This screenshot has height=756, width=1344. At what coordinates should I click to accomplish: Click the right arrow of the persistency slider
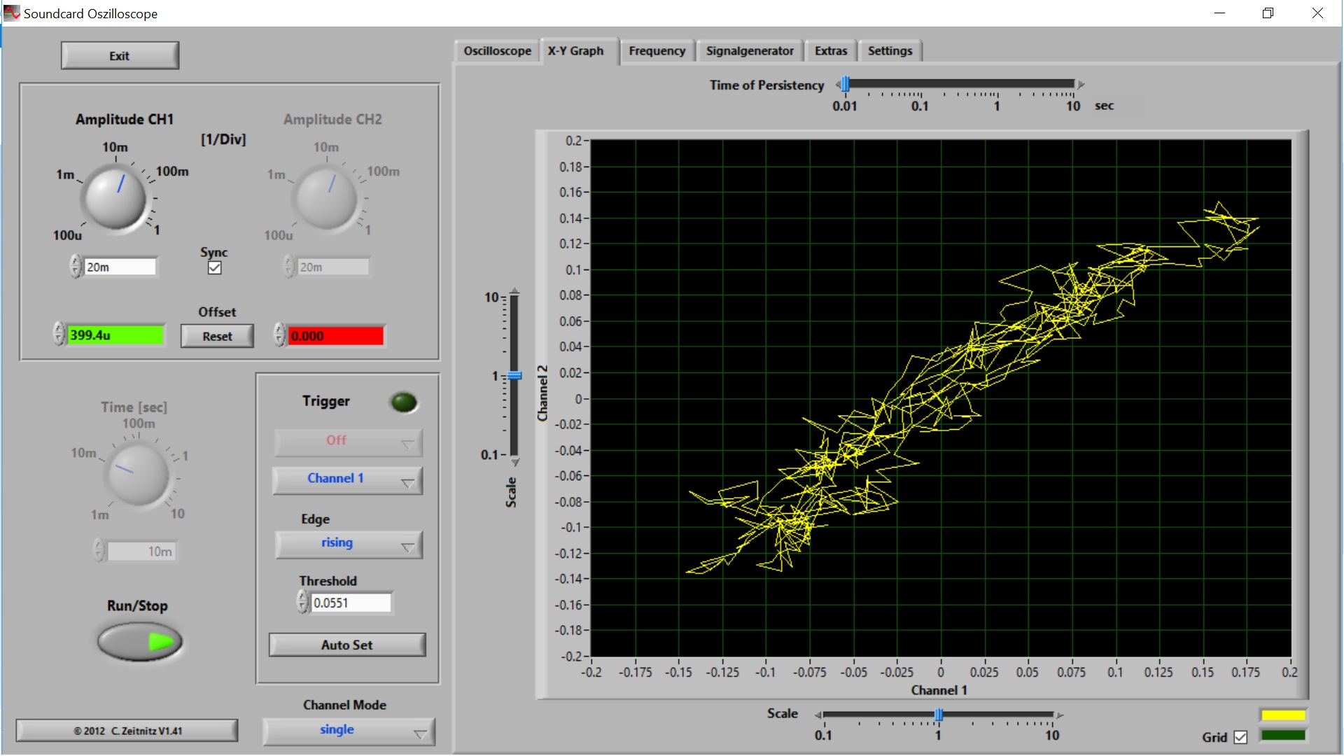tap(1081, 85)
